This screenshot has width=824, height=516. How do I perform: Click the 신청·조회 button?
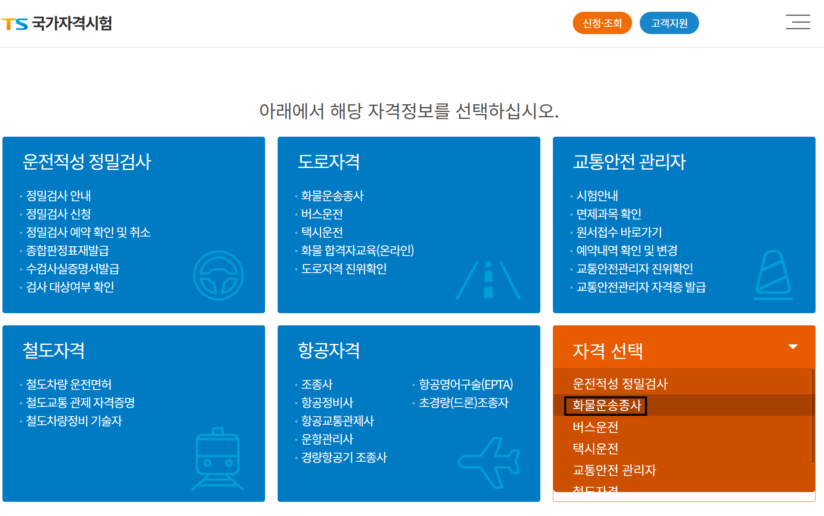[602, 23]
